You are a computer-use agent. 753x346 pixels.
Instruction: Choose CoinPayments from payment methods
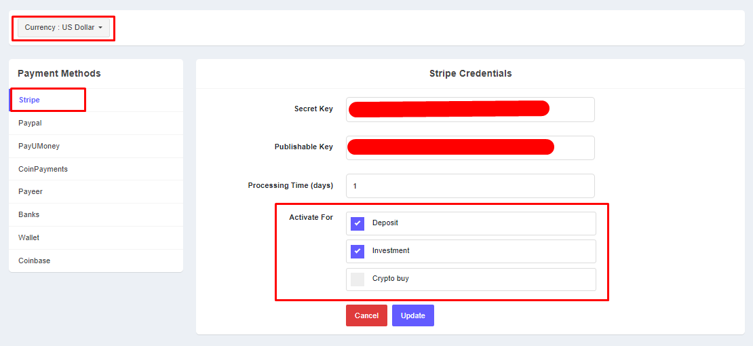(x=43, y=169)
